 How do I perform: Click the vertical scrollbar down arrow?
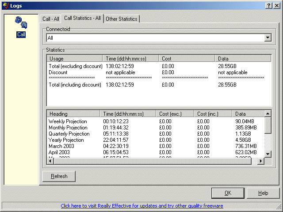268,154
